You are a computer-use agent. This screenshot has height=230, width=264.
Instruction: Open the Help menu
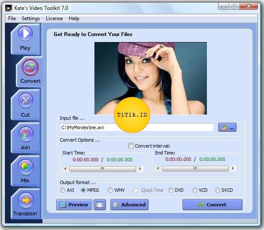[74, 18]
